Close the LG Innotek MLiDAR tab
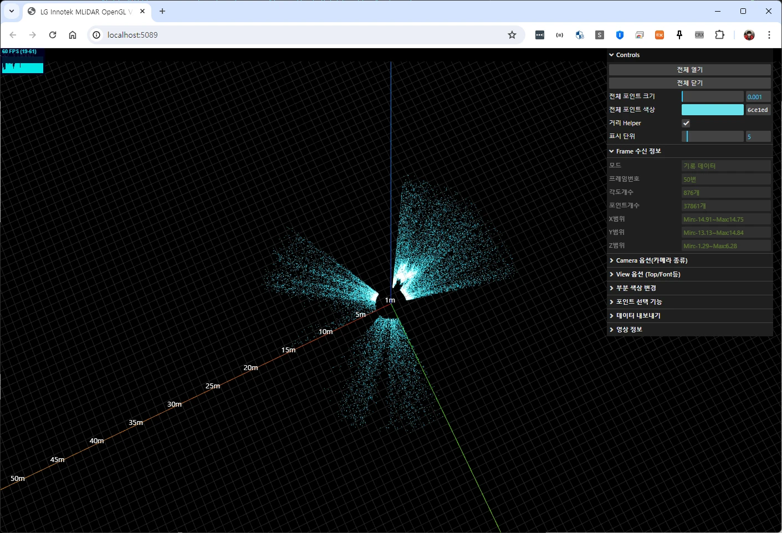The height and width of the screenshot is (533, 782). click(x=142, y=11)
